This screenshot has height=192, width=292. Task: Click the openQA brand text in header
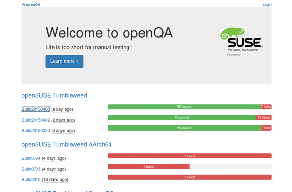(33, 5)
